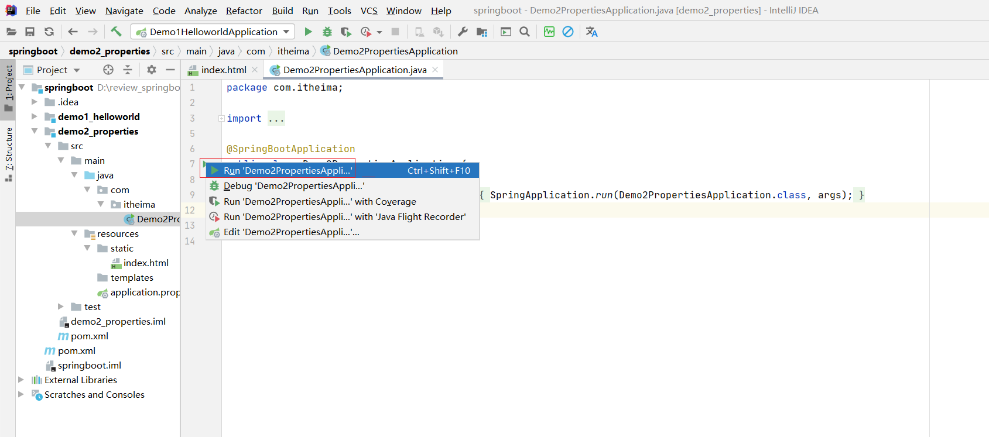Click the green Run button in toolbar
Screen dimensions: 989x437
point(308,32)
